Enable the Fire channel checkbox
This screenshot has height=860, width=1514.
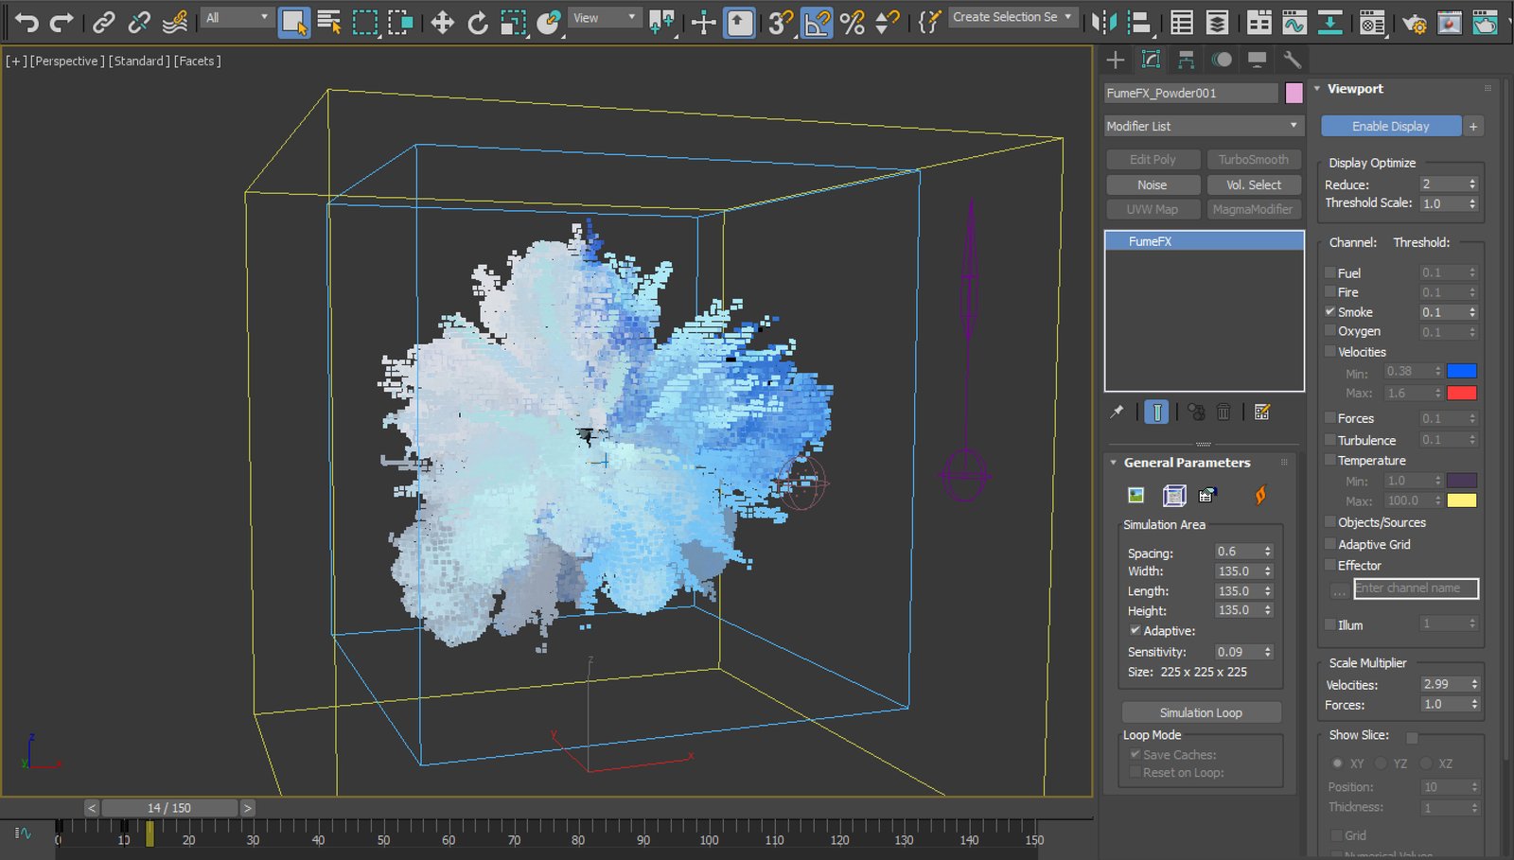pyautogui.click(x=1331, y=291)
